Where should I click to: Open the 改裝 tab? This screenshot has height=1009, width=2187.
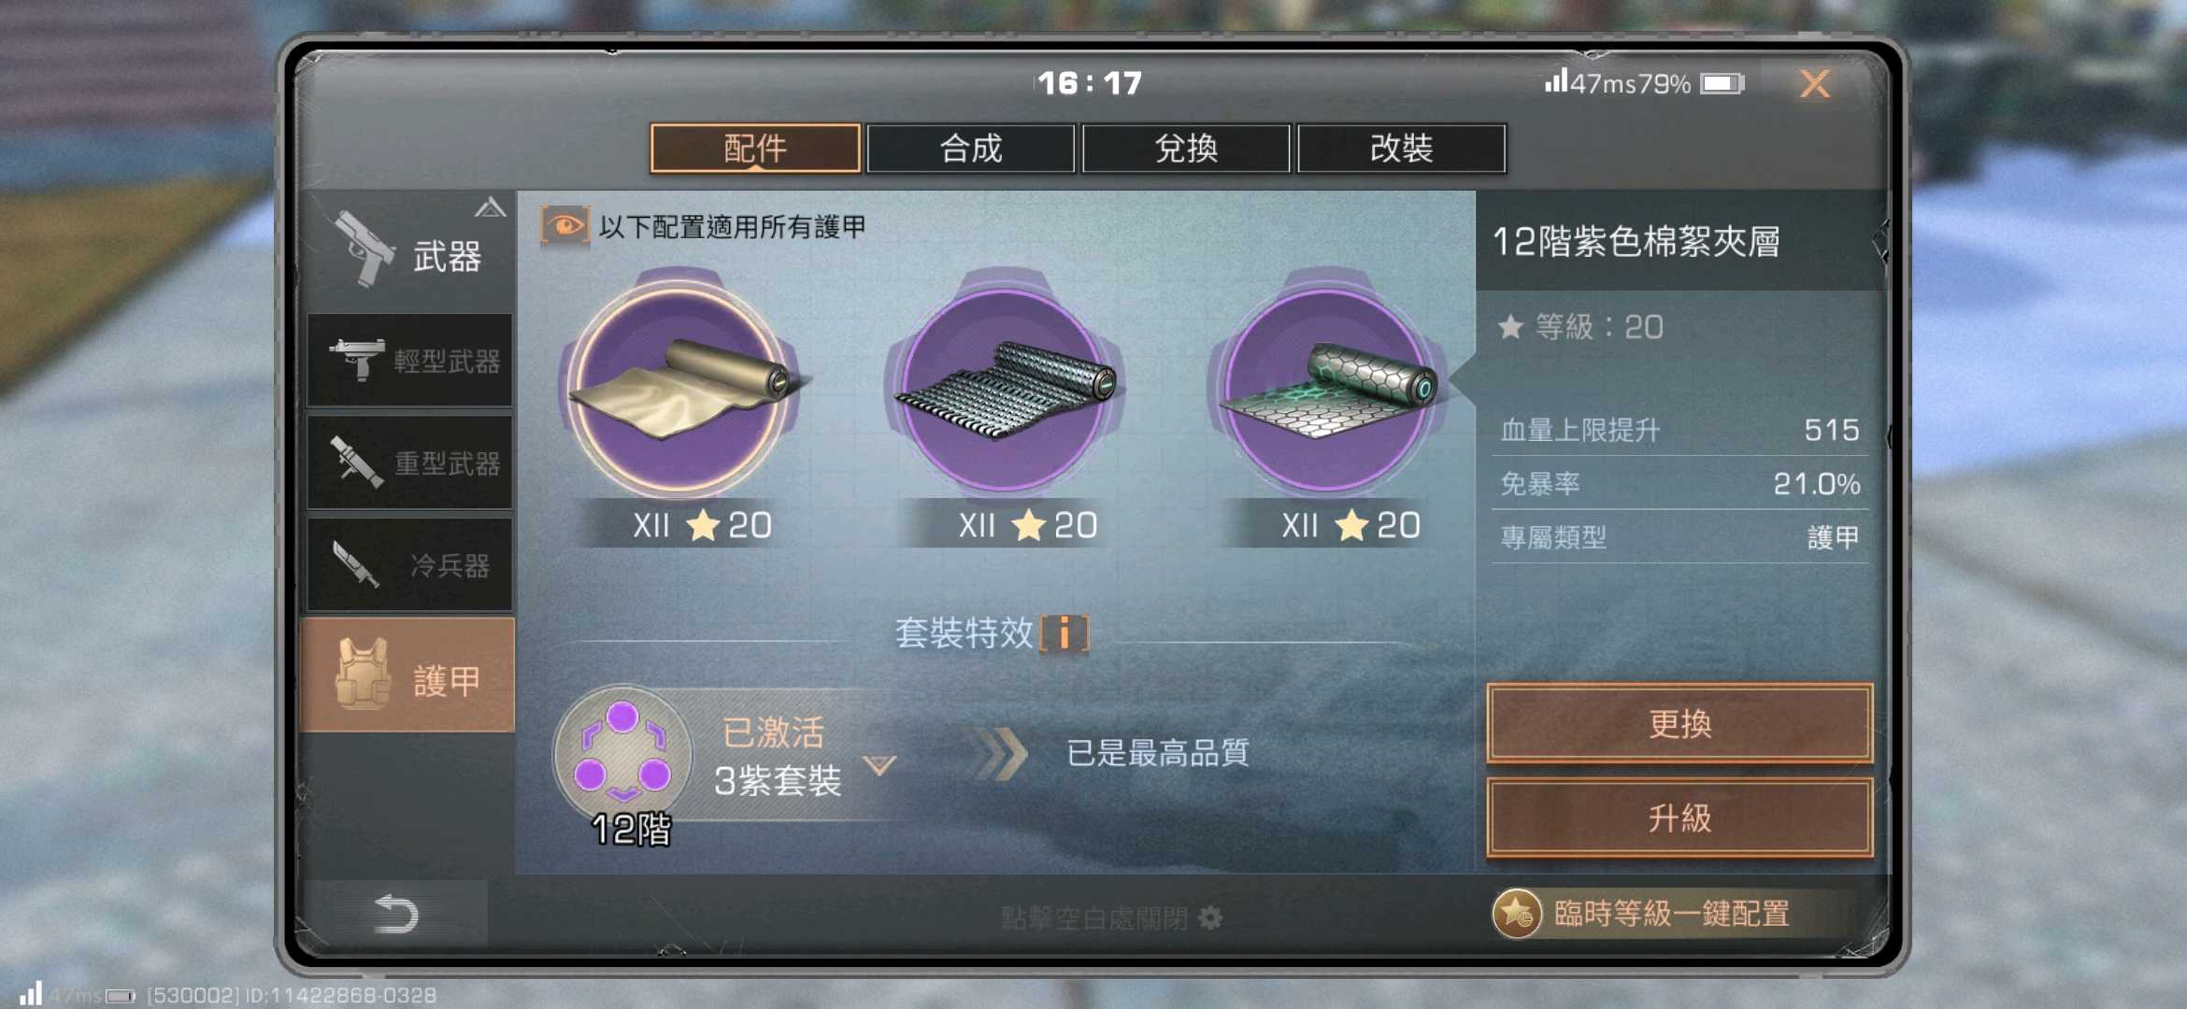(x=1401, y=149)
